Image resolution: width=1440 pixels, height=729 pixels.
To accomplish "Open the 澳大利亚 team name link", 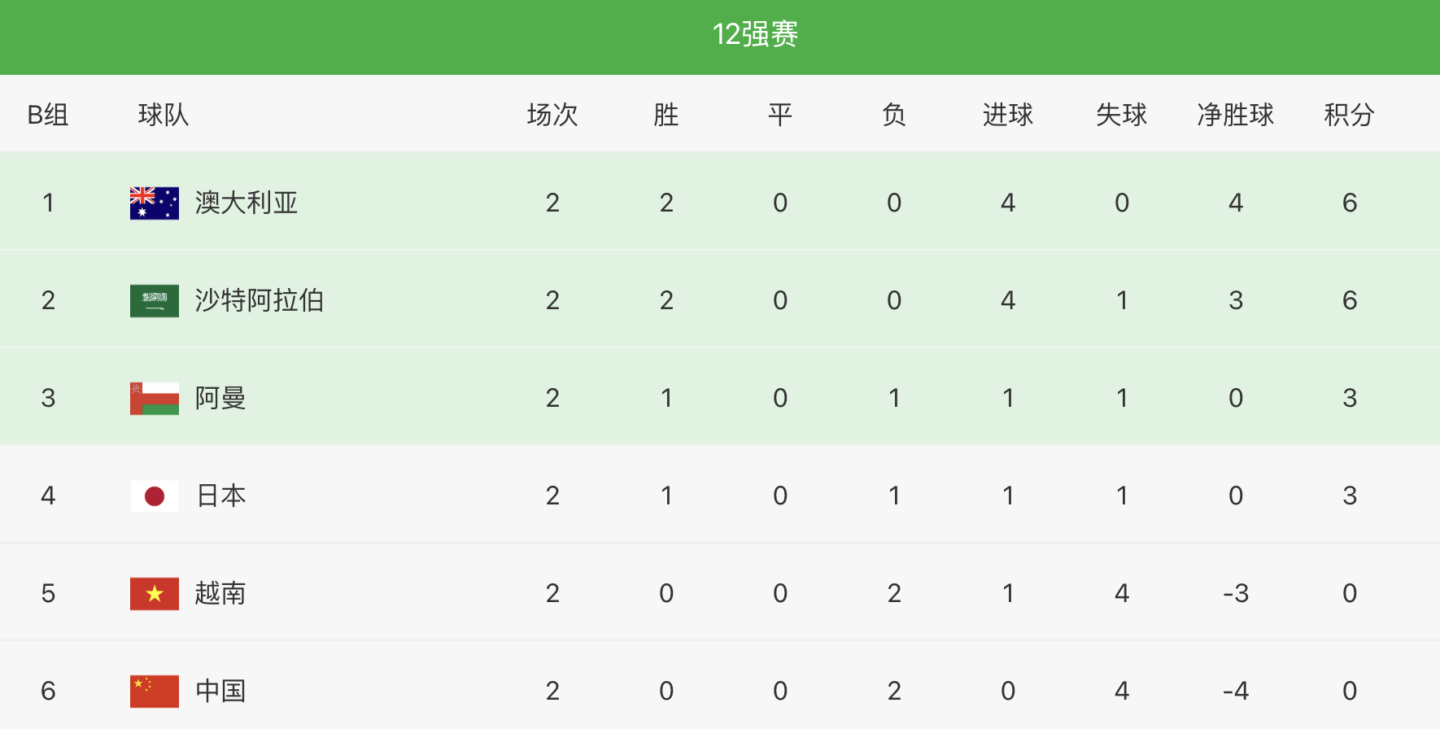I will coord(247,203).
